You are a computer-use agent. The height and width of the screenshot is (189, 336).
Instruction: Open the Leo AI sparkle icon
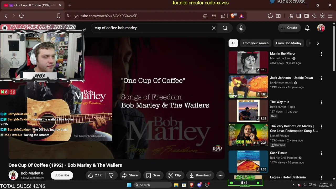click(314, 16)
